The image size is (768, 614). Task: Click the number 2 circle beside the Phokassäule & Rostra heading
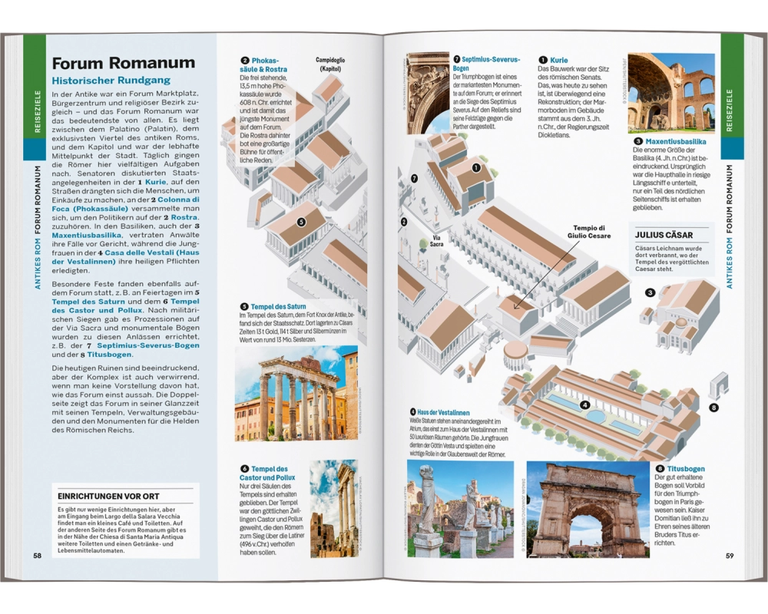coord(244,61)
